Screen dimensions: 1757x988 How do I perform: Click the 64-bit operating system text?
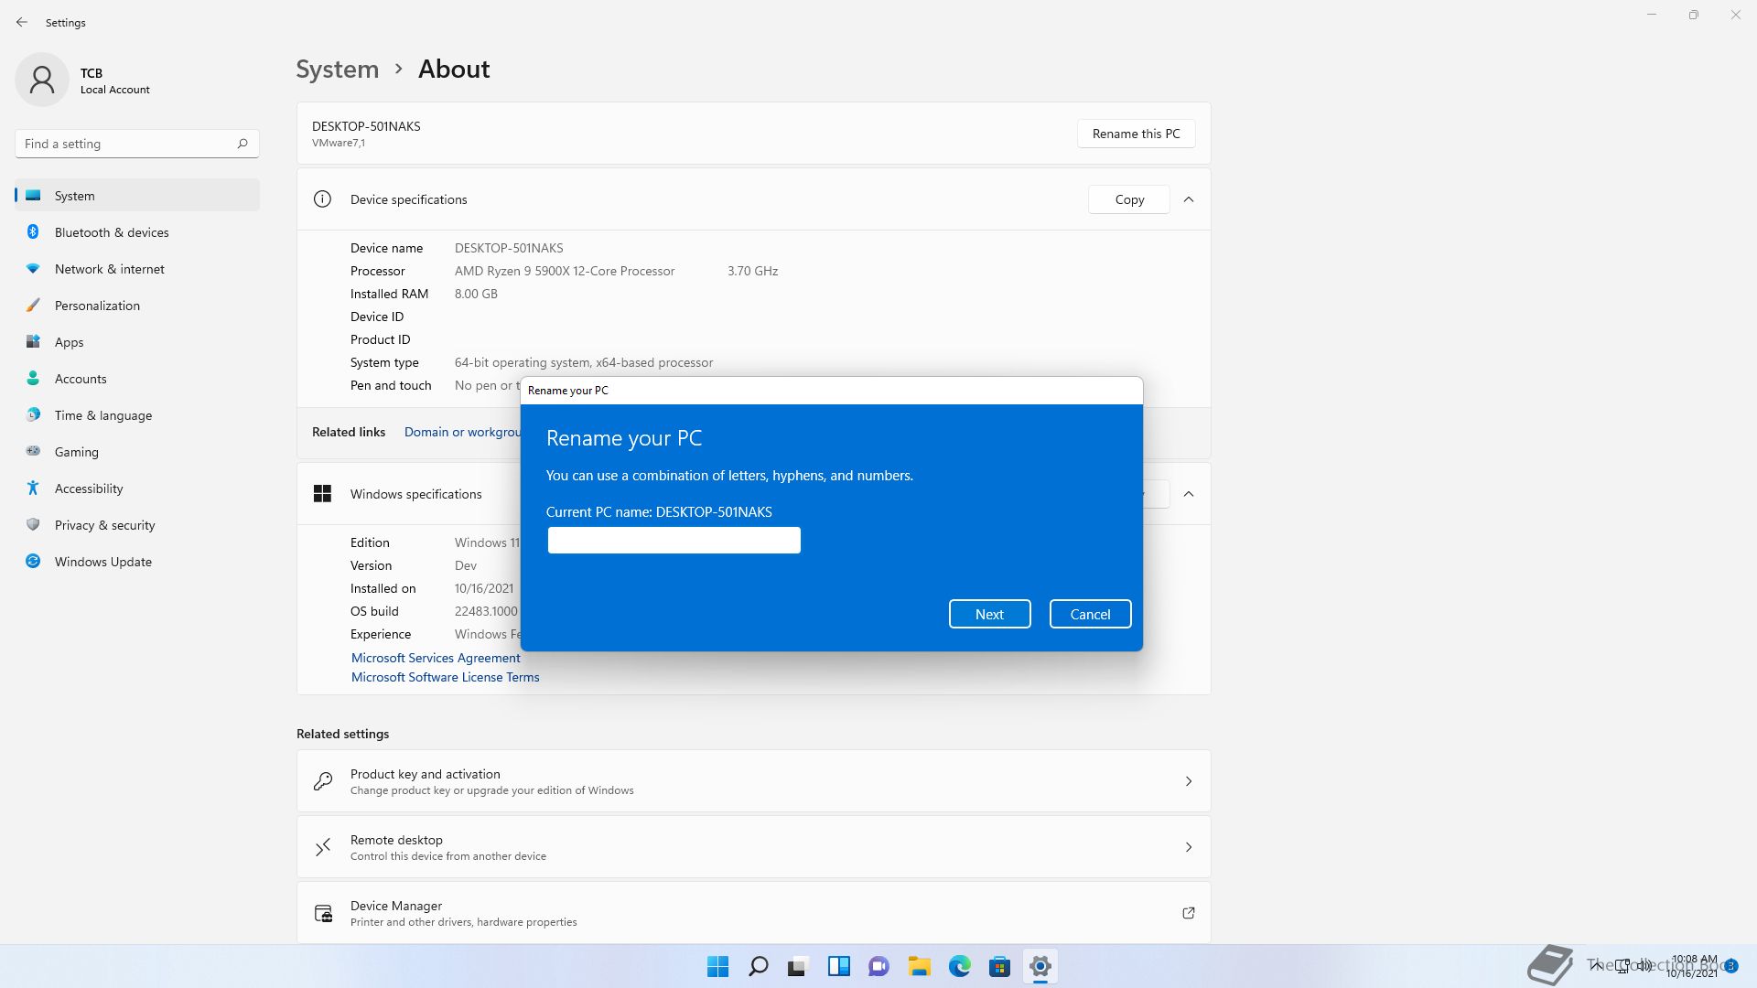pyautogui.click(x=584, y=362)
